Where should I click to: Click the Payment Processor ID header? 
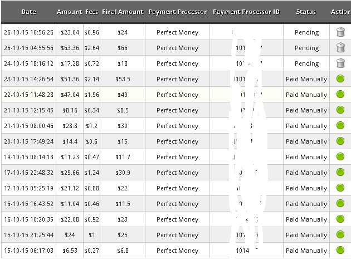point(246,12)
